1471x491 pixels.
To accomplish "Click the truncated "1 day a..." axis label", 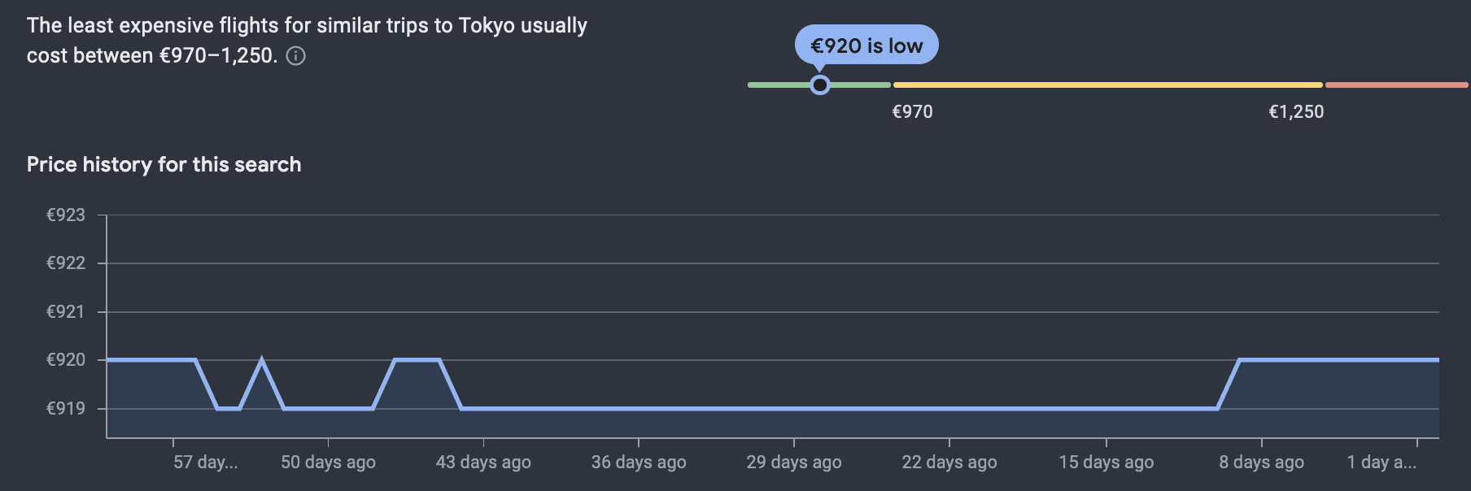I will [x=1382, y=463].
